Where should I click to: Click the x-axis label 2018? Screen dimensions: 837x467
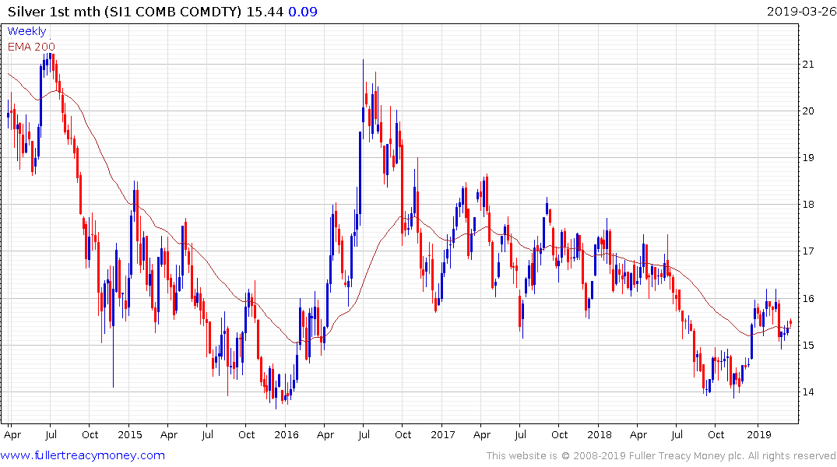[x=599, y=434]
